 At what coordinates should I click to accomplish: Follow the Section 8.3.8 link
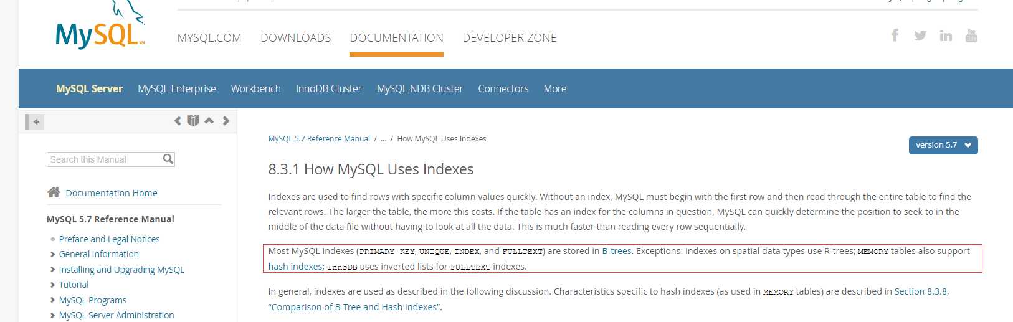tap(921, 291)
